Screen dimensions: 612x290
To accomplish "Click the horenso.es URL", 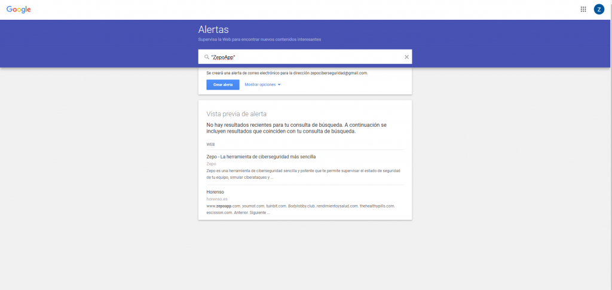I will (217, 199).
